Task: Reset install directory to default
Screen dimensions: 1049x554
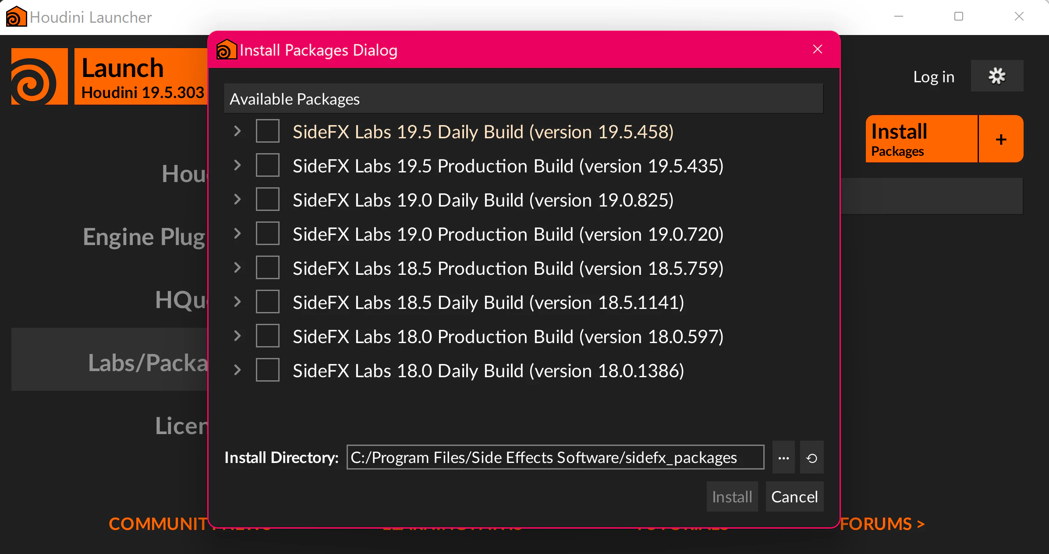Action: (812, 457)
